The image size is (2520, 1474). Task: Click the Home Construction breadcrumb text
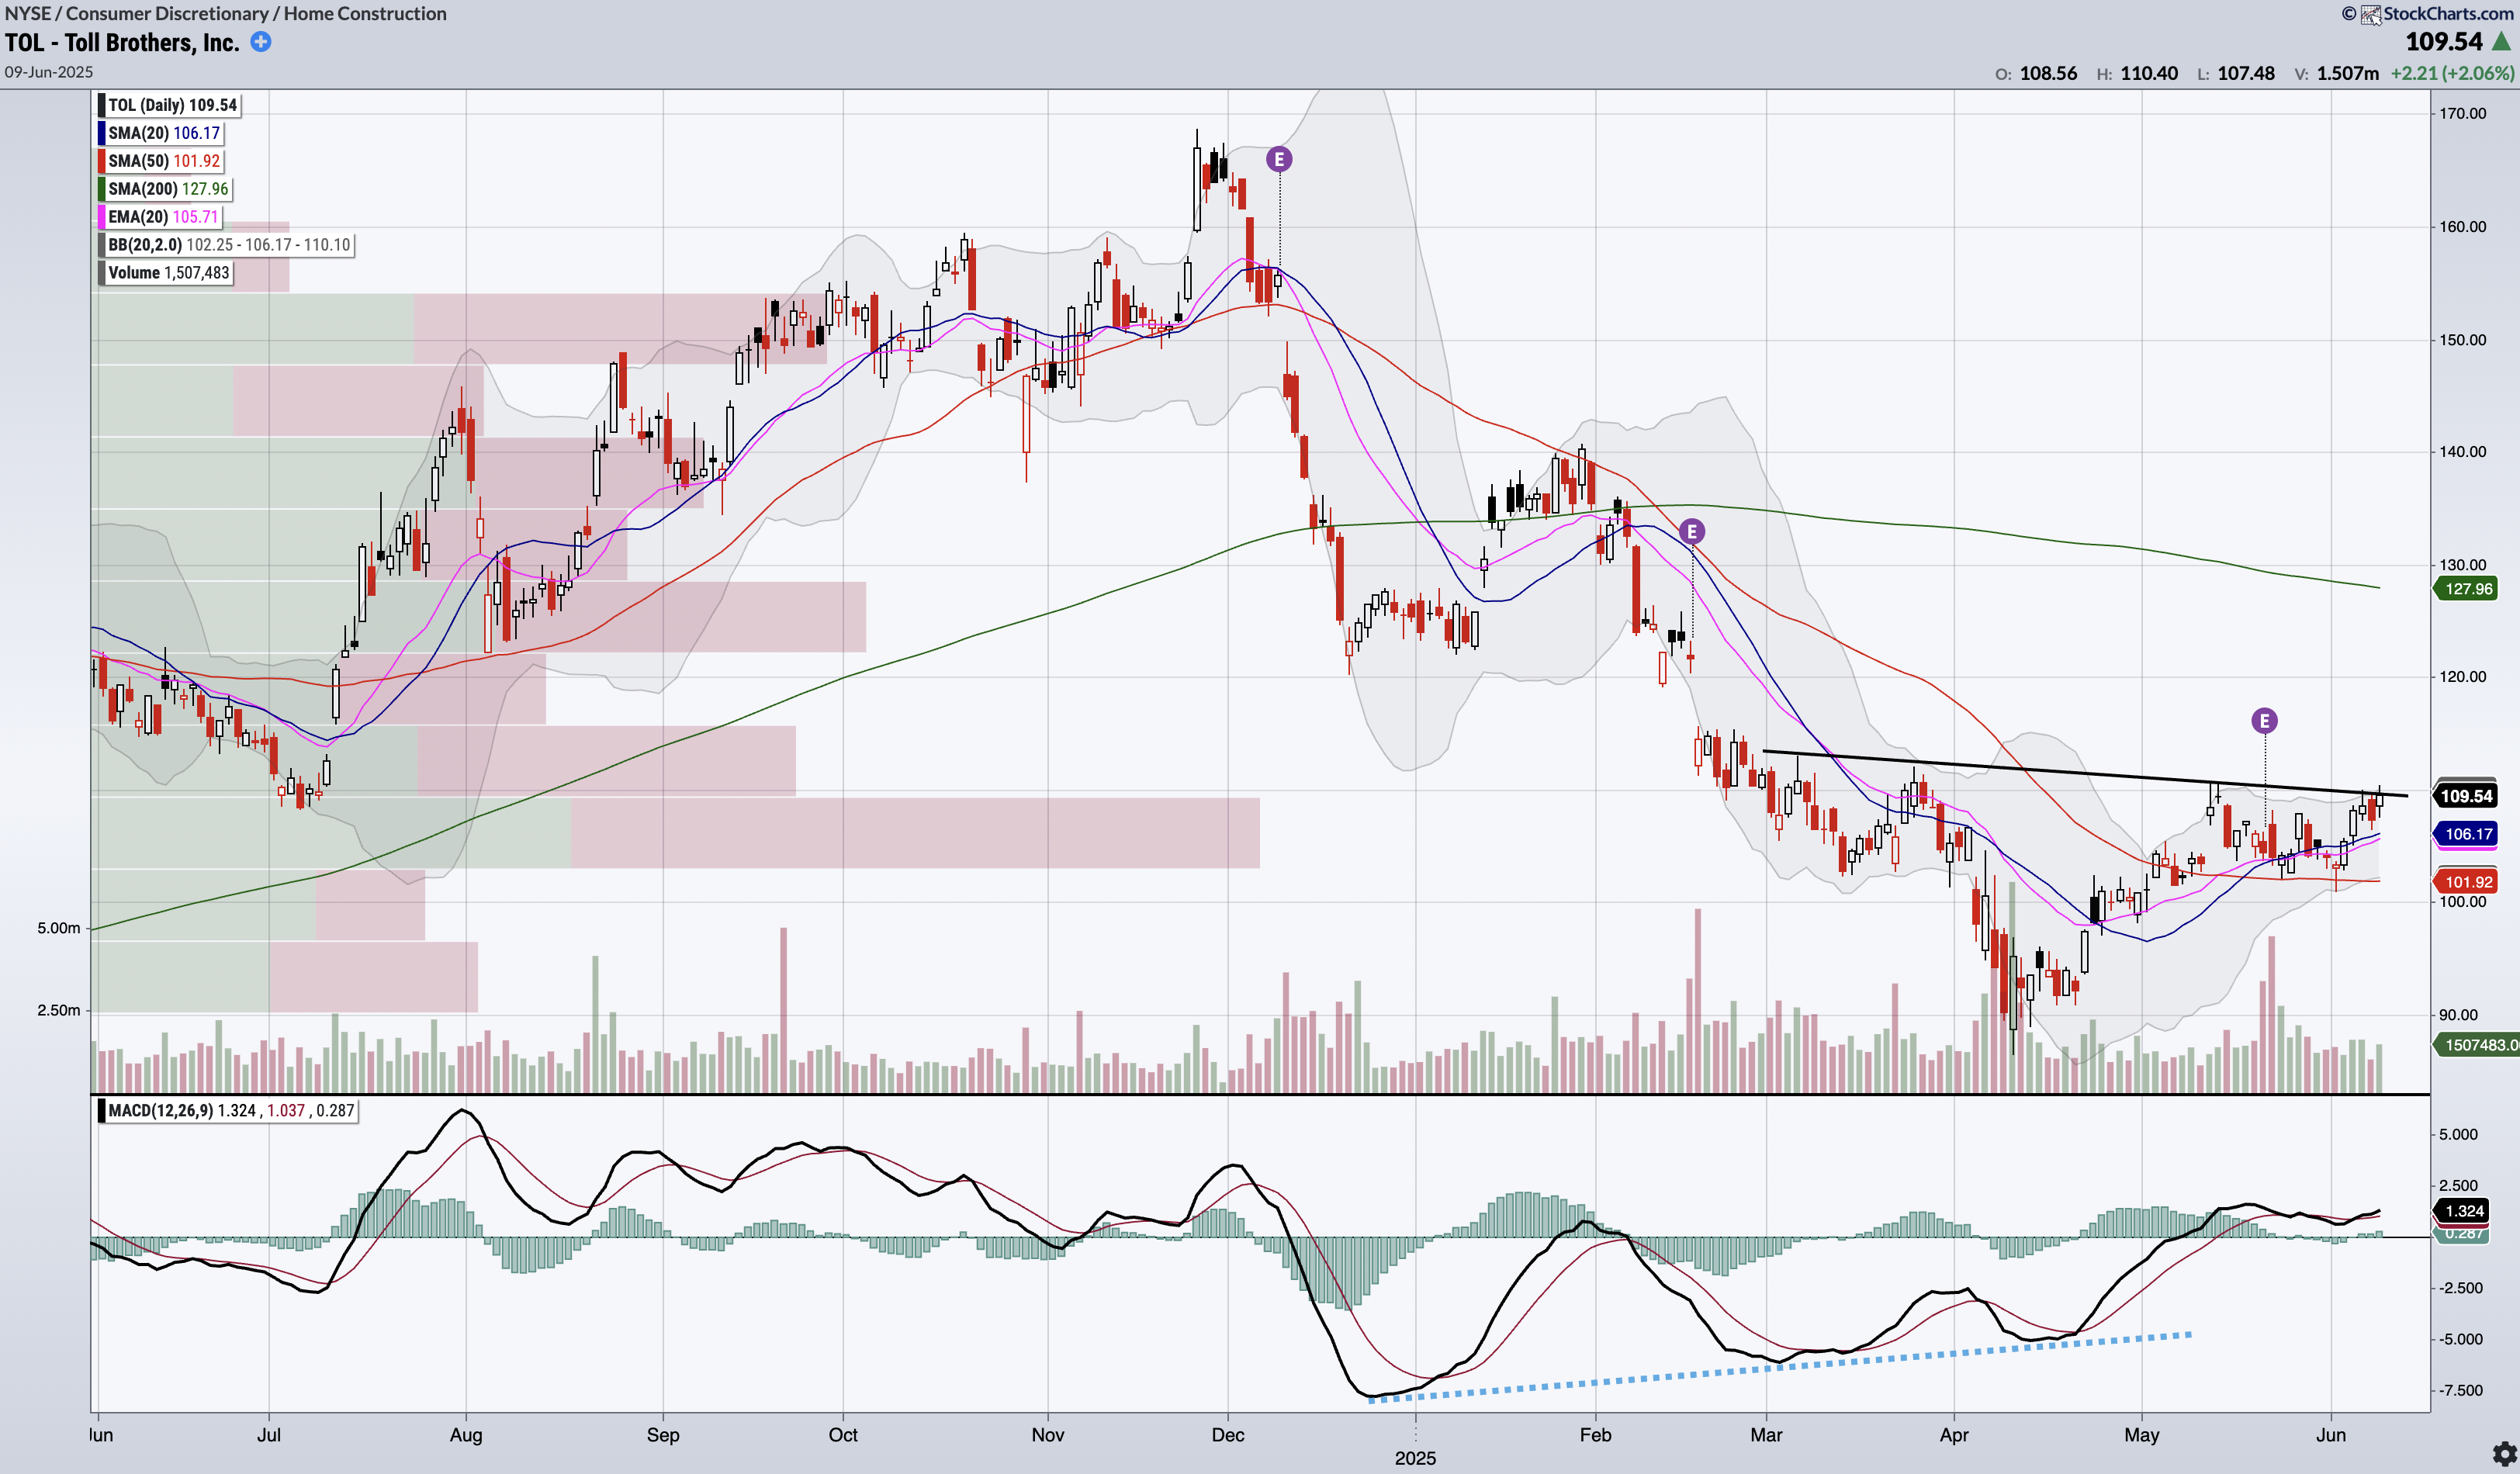[x=365, y=13]
